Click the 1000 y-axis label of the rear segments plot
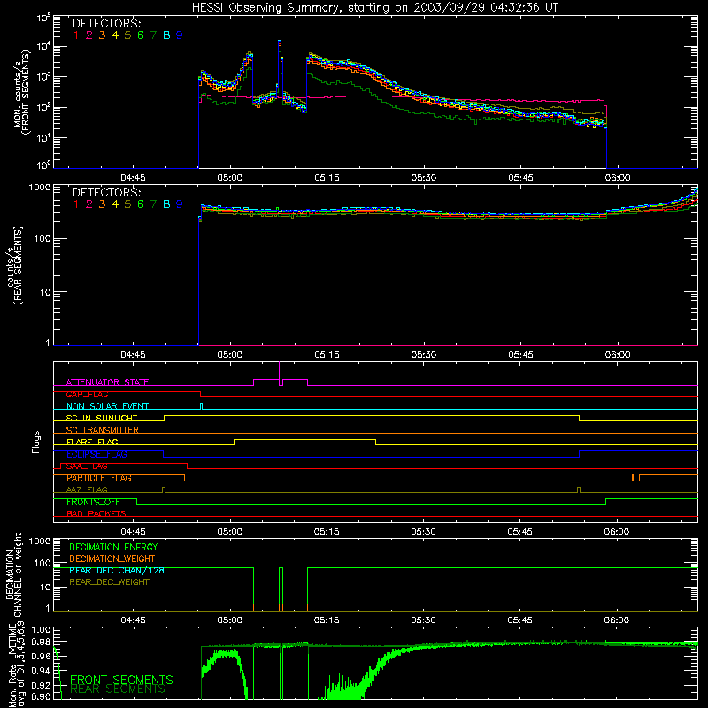This screenshot has width=708, height=708. [40, 188]
